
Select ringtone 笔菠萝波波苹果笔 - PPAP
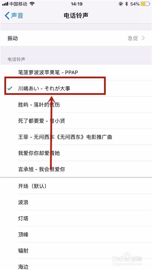point(76,72)
